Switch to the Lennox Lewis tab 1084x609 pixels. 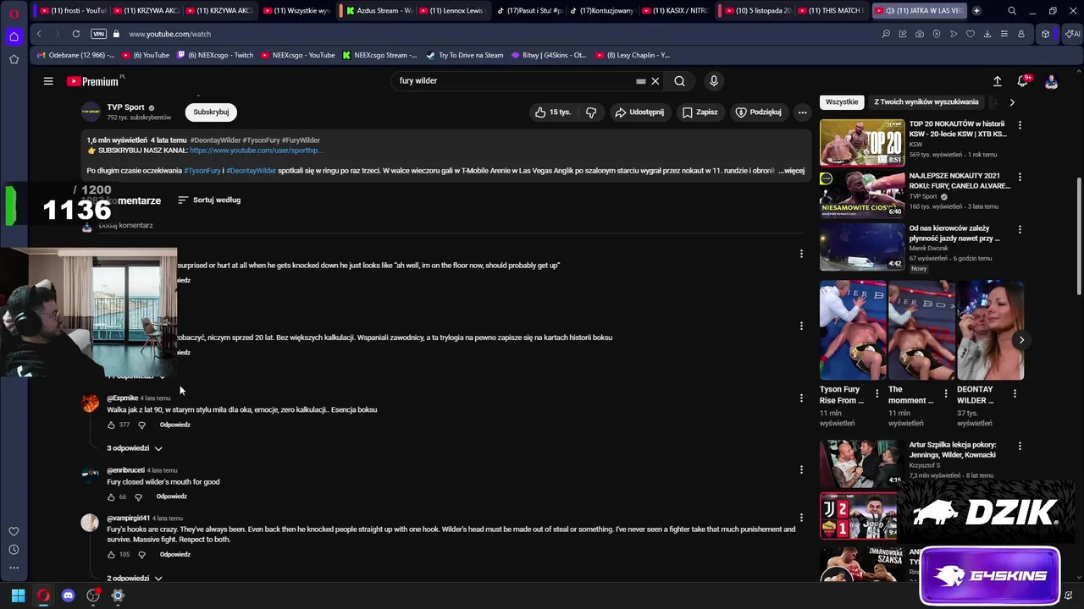click(451, 10)
